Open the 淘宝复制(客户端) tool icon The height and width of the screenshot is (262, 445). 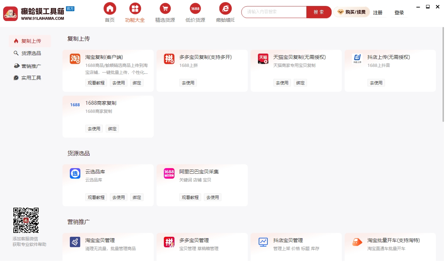[74, 59]
